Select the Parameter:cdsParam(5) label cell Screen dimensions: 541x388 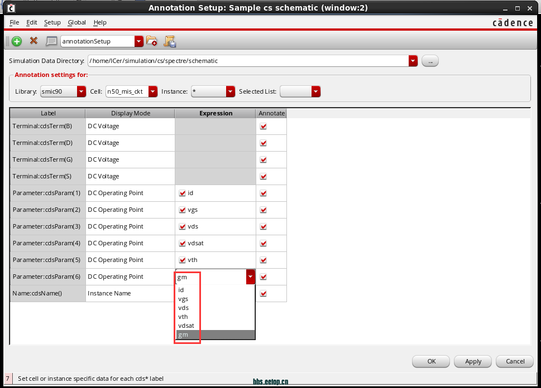click(x=48, y=260)
